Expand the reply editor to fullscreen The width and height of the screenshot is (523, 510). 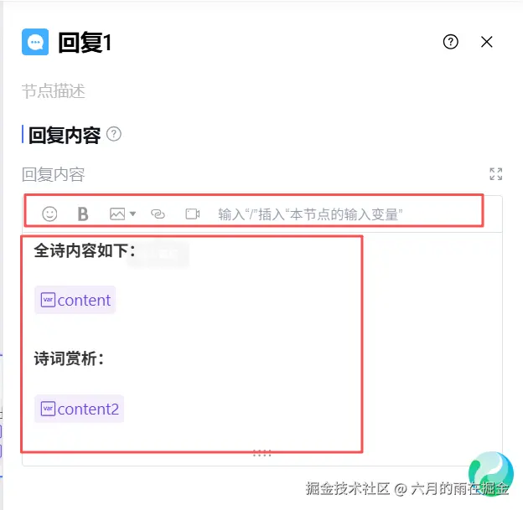[495, 173]
